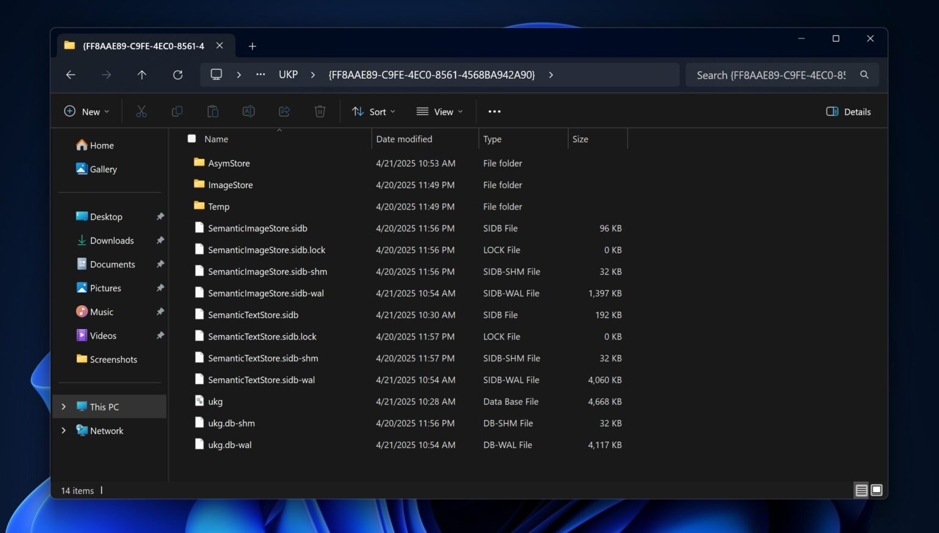Select the Rename icon in the toolbar
Screen dimensions: 939x533
pyautogui.click(x=248, y=111)
